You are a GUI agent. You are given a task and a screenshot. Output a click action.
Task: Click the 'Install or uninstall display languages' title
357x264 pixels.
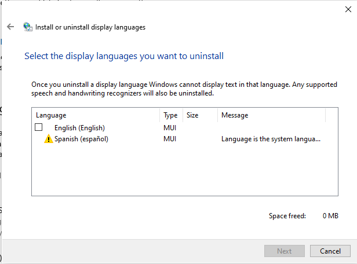coord(90,27)
